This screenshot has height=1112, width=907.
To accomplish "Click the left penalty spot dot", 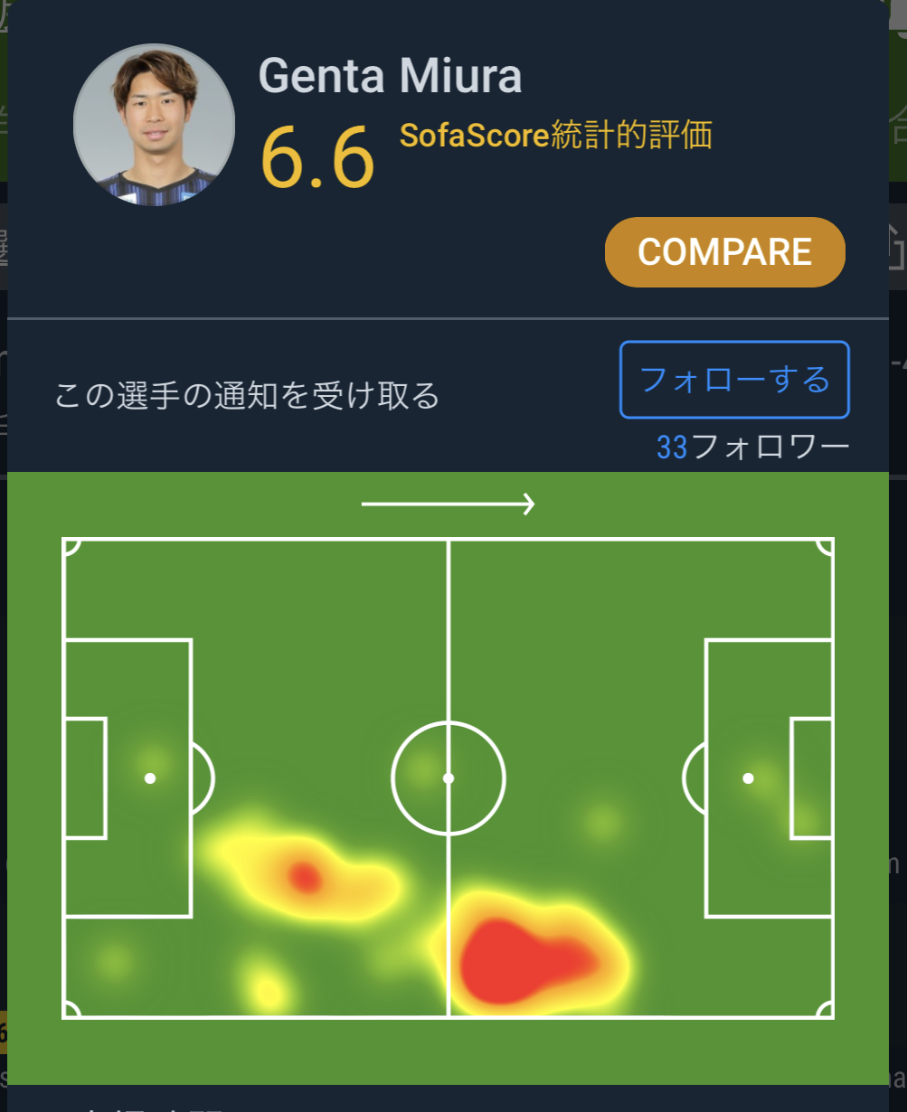I will click(150, 777).
